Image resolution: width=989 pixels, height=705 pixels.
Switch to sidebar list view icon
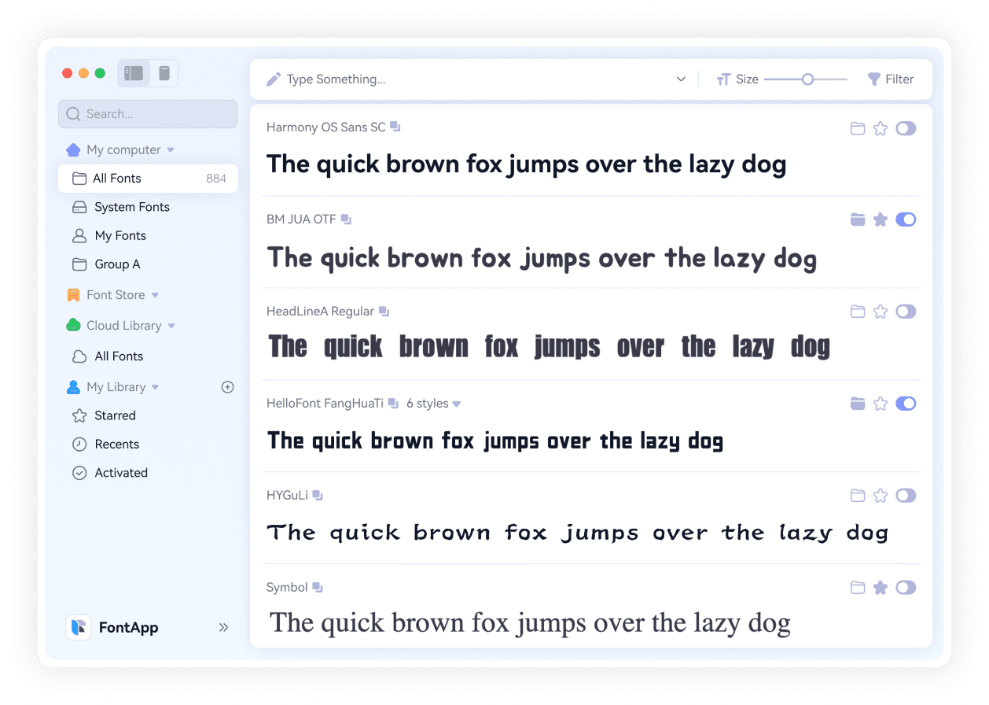[x=134, y=73]
